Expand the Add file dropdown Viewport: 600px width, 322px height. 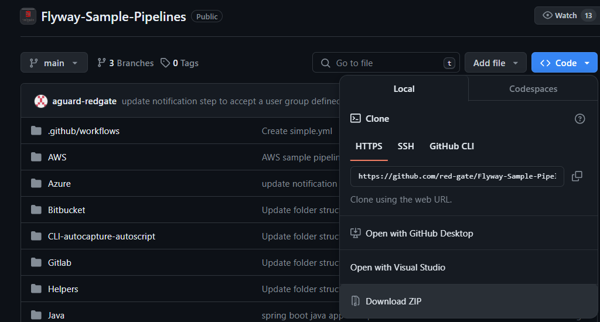pos(496,62)
